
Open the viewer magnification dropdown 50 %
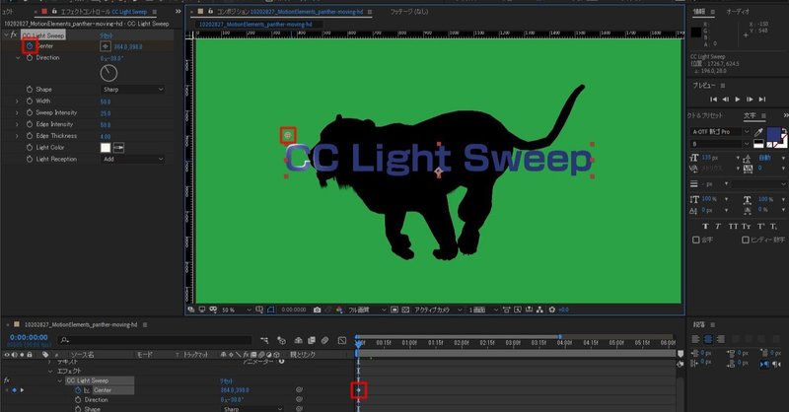coord(236,309)
